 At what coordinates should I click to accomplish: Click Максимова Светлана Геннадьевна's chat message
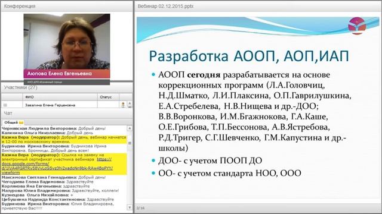54,177
